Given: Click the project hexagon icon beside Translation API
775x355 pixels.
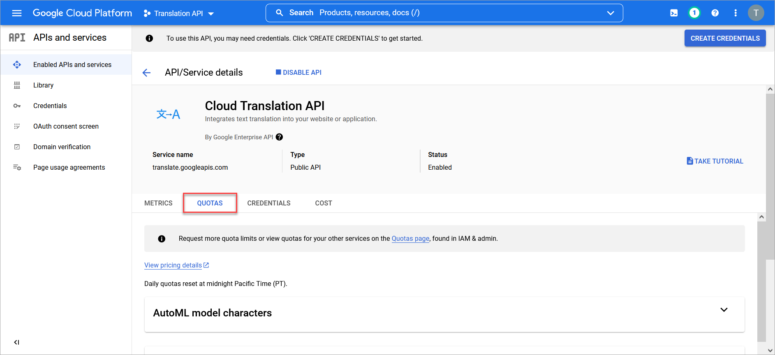Looking at the screenshot, I should [147, 14].
